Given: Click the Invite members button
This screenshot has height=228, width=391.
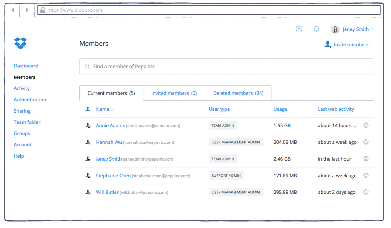Looking at the screenshot, I should (346, 44).
